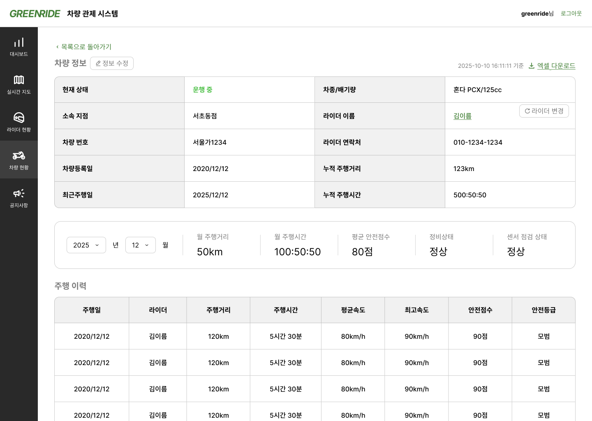Click the 엑셀 다운로드 link text
Image resolution: width=592 pixels, height=421 pixels.
click(x=556, y=66)
